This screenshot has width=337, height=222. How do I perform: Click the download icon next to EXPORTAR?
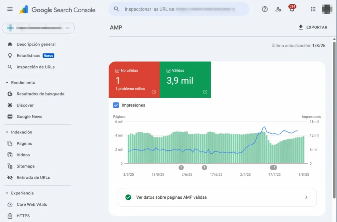[301, 27]
